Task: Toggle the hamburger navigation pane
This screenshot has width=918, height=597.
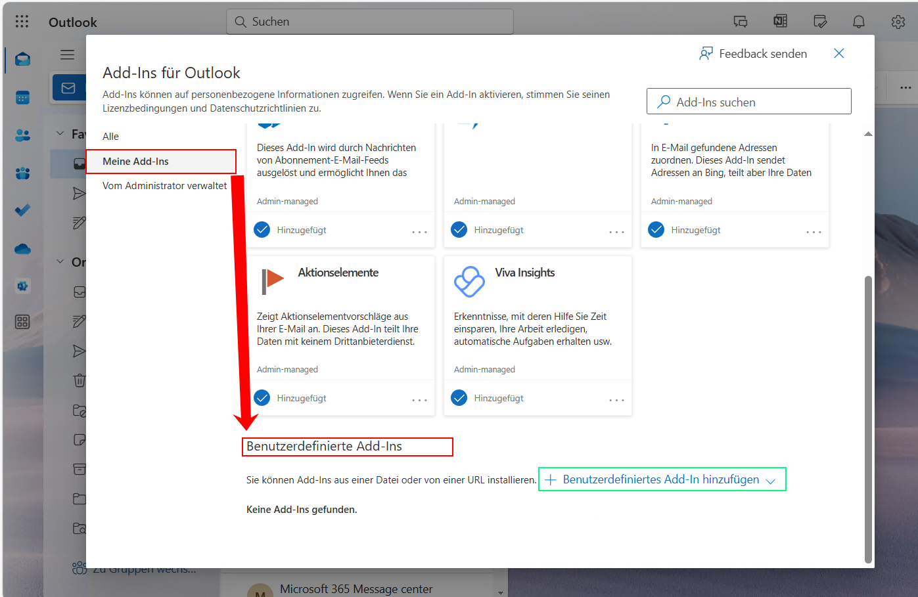Action: 67,55
